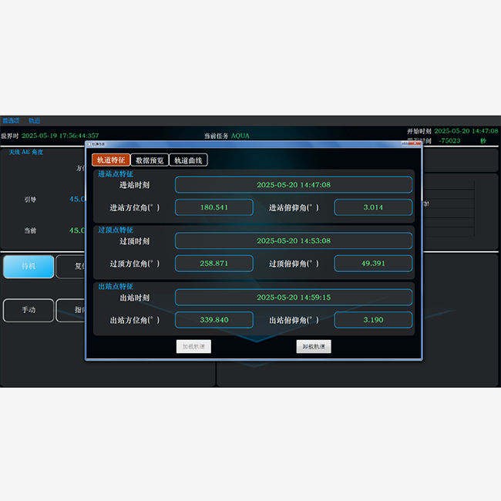Click the 过顶点特征 section heading
501x501 pixels.
[116, 230]
